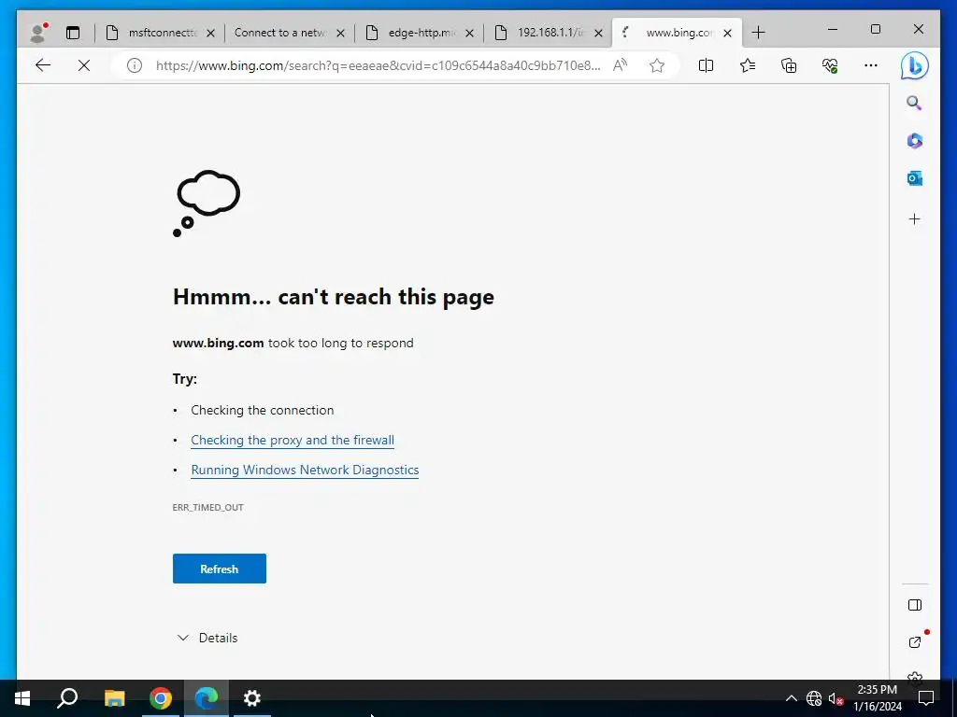Viewport: 957px width, 717px height.
Task: Open Browser essentials heart icon
Action: click(x=830, y=65)
